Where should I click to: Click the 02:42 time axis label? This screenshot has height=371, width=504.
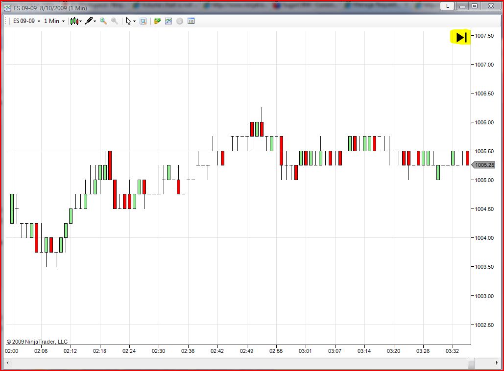click(217, 351)
